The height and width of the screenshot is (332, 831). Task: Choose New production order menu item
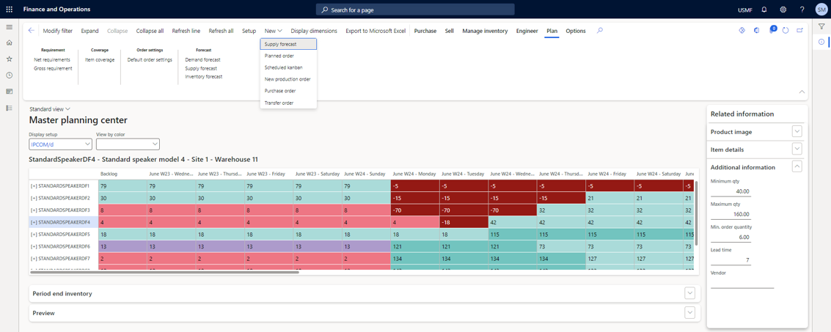click(288, 79)
